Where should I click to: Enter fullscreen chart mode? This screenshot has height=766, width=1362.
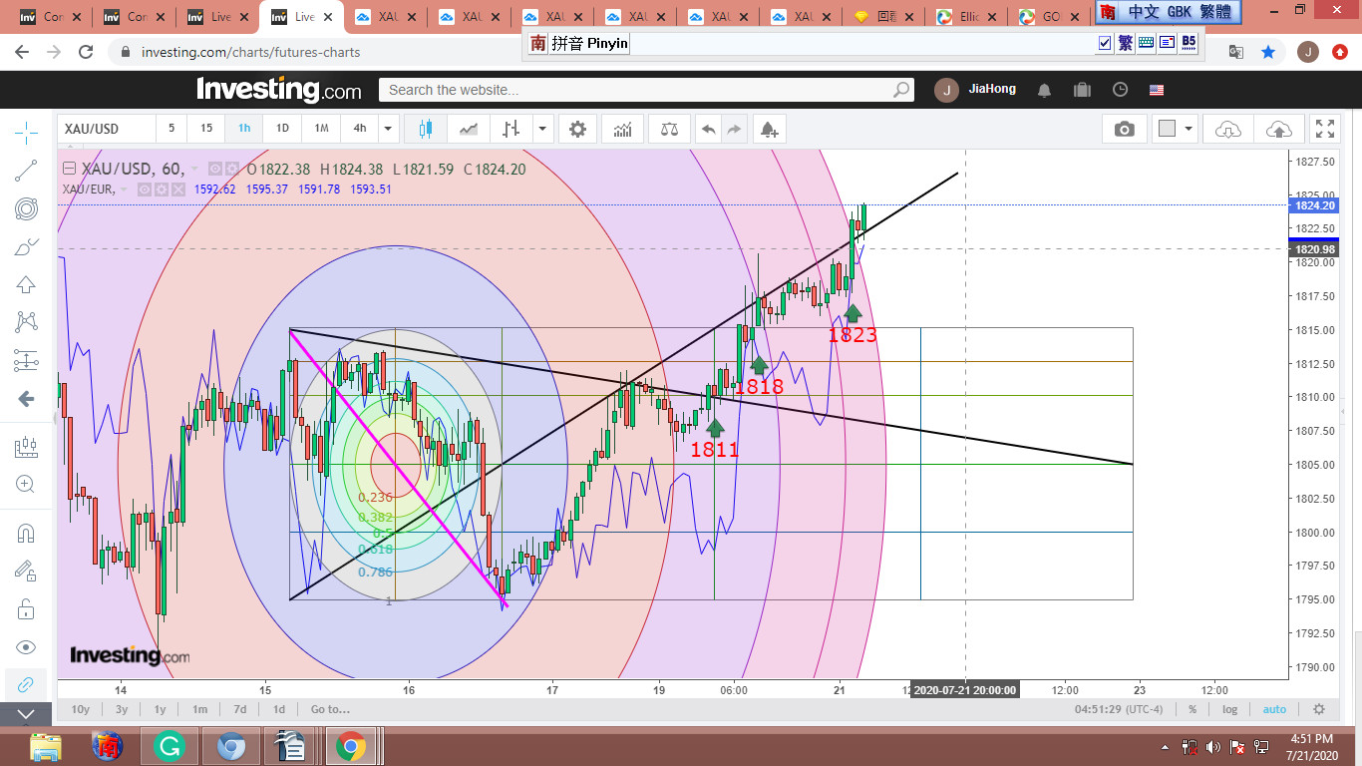1325,129
